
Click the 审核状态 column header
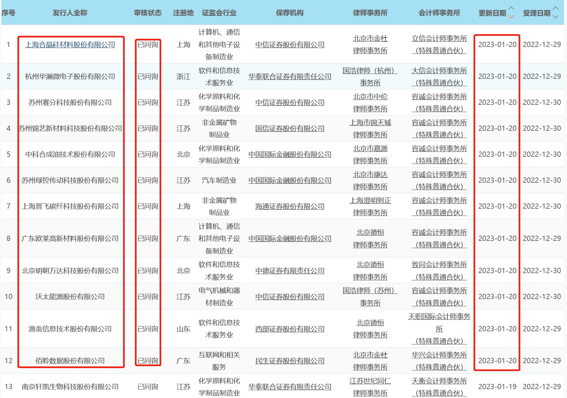[x=148, y=13]
